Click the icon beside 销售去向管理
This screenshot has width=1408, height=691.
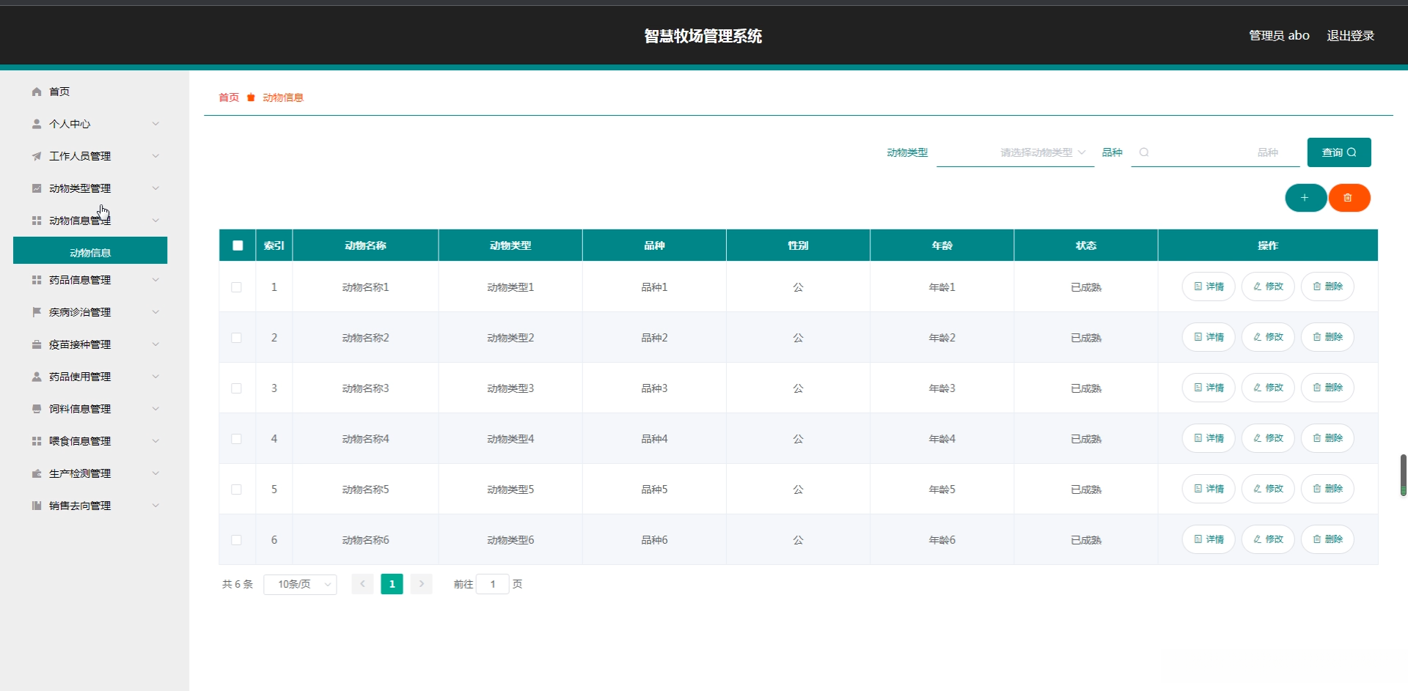(x=37, y=506)
